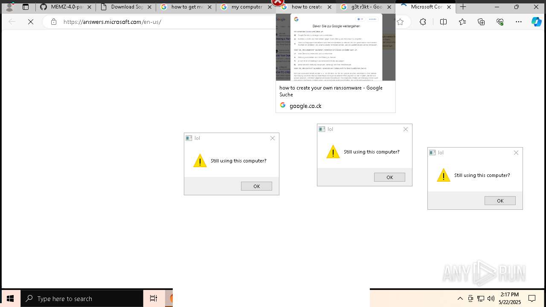The image size is (546, 307).
Task: Open the Windows Start menu
Action: 10,298
